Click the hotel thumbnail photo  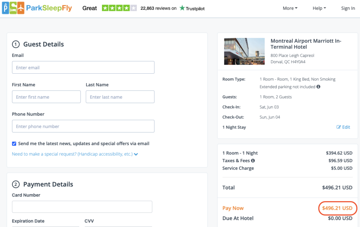[244, 51]
